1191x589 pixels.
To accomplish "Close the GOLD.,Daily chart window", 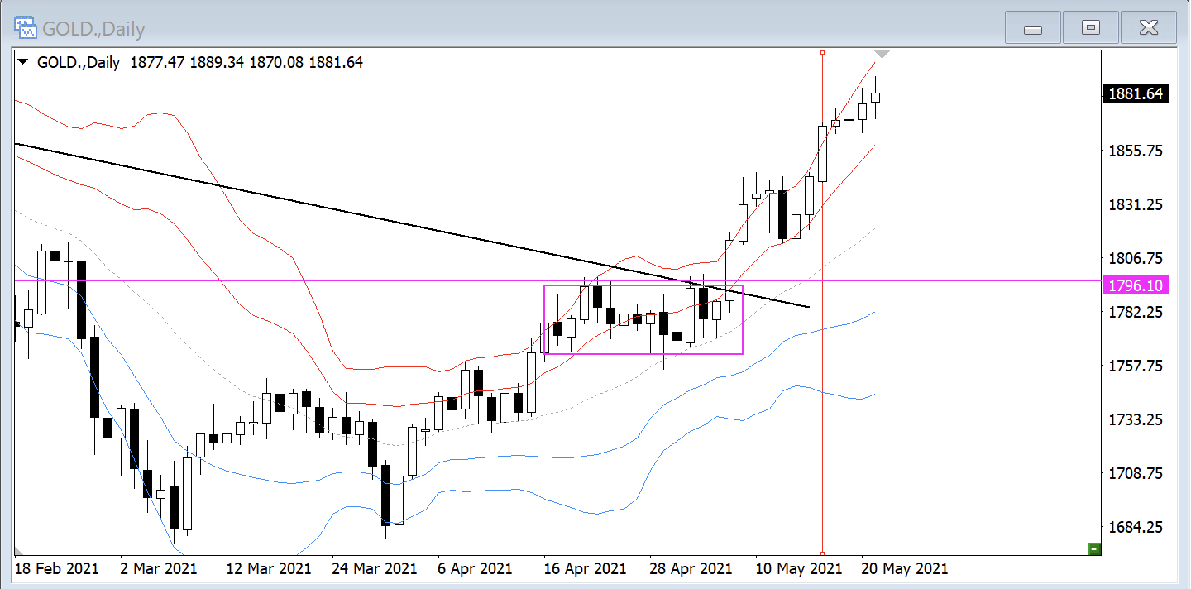I will pos(1148,29).
